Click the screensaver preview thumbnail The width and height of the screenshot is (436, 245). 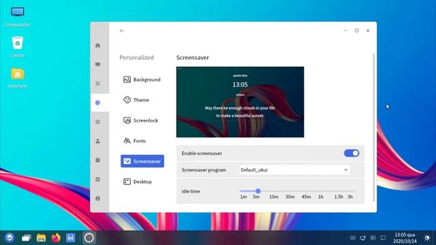[240, 102]
